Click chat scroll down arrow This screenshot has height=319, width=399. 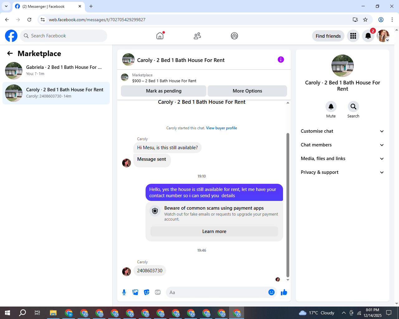(x=288, y=280)
